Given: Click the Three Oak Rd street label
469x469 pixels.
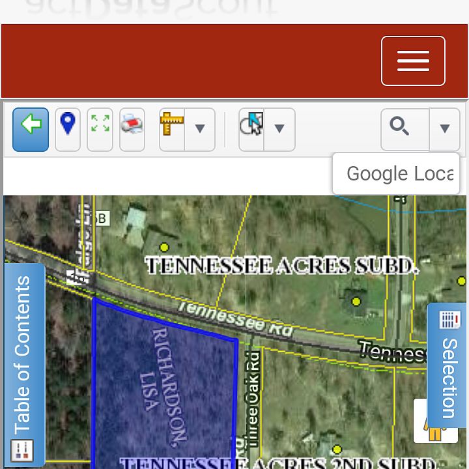Looking at the screenshot, I should pyautogui.click(x=253, y=399).
